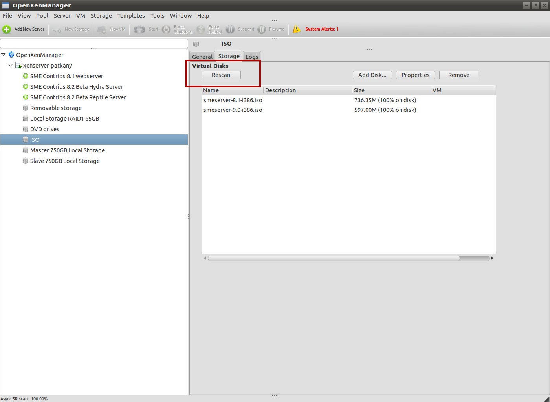Click the New Storage toolbar icon
The height and width of the screenshot is (402, 550).
(57, 29)
